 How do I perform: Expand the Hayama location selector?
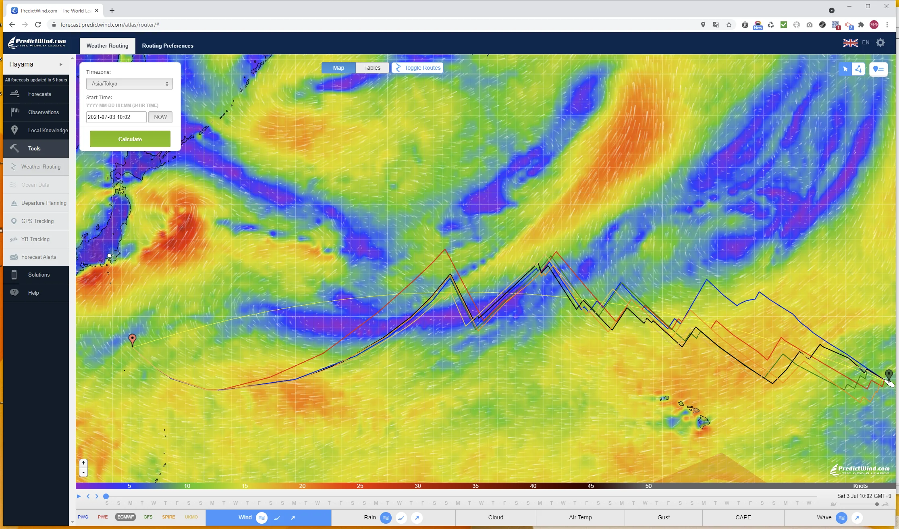(x=36, y=64)
